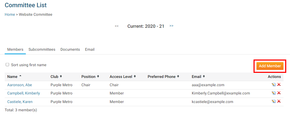The height and width of the screenshot is (115, 290).
Task: Navigate to Home breadcrumb link
Action: coord(10,14)
